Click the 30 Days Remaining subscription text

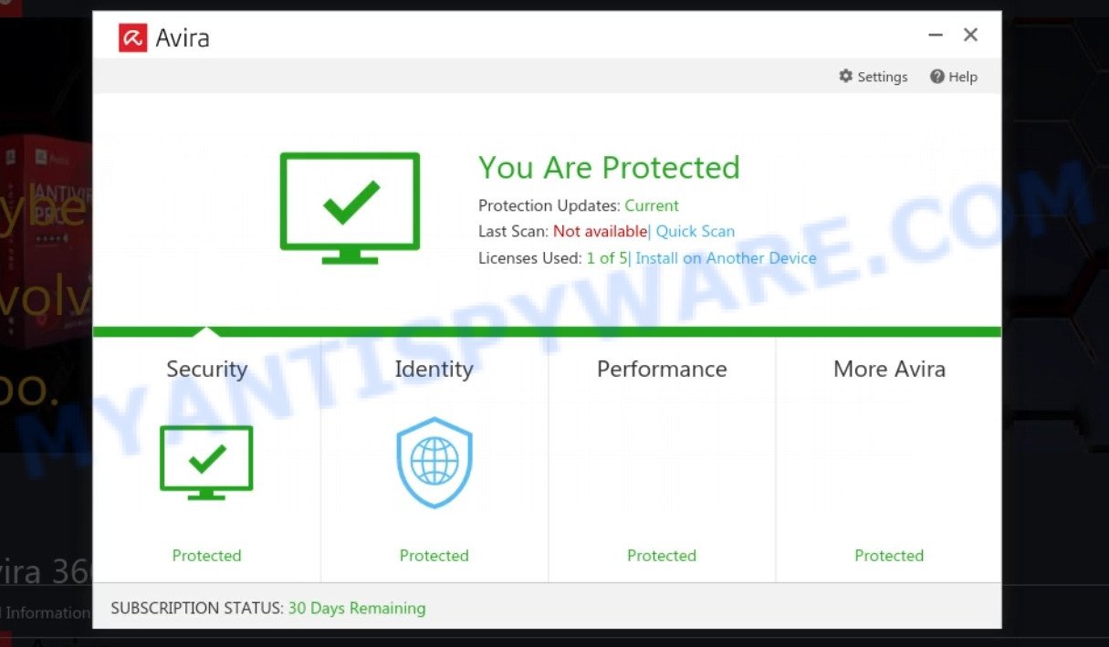coord(357,608)
